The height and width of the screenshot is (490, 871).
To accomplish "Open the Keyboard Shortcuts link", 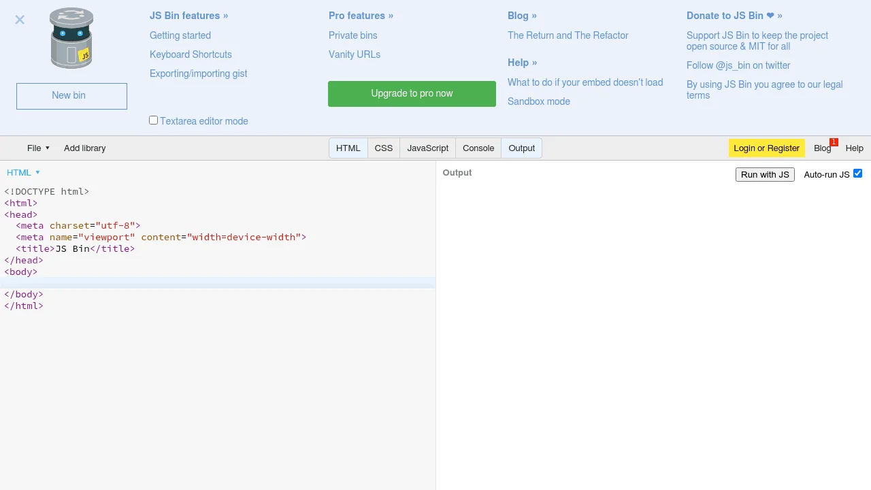I will coord(191,54).
